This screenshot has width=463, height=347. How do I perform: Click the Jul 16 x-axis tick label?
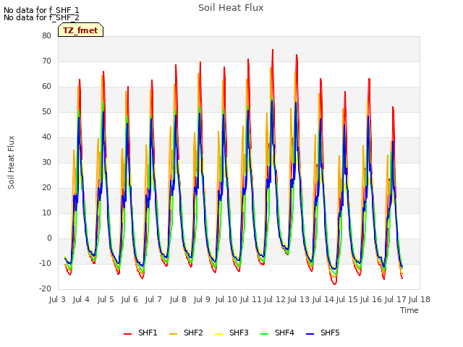coord(371,299)
